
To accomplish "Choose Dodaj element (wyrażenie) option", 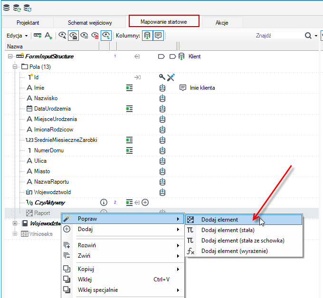I will [x=244, y=251].
